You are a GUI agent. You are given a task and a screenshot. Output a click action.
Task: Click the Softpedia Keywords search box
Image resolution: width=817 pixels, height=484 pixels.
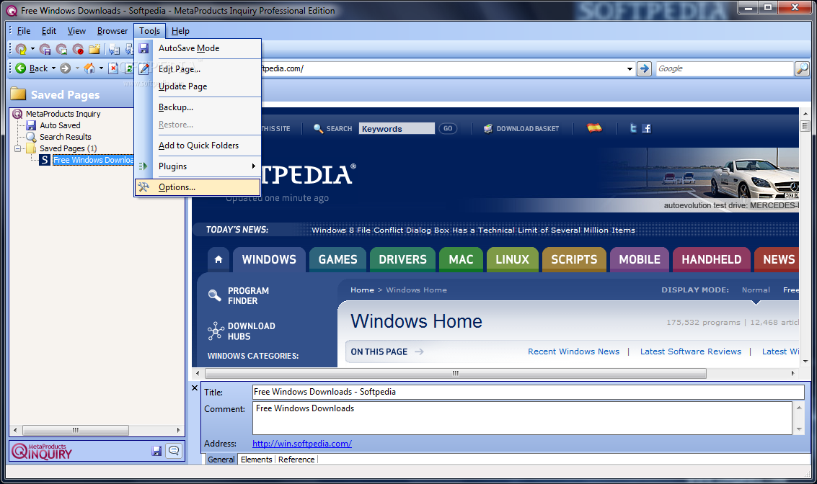[397, 128]
